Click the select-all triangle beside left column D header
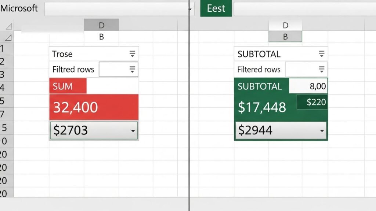This screenshot has height=211, width=376. (x=8, y=26)
